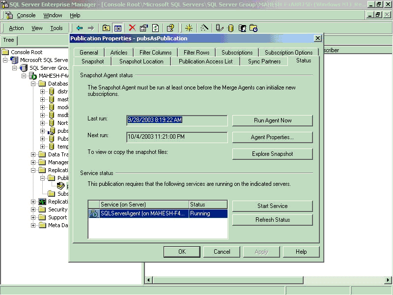Click the published pubs database icon with hand
This screenshot has height=295, width=393.
pyautogui.click(x=52, y=131)
